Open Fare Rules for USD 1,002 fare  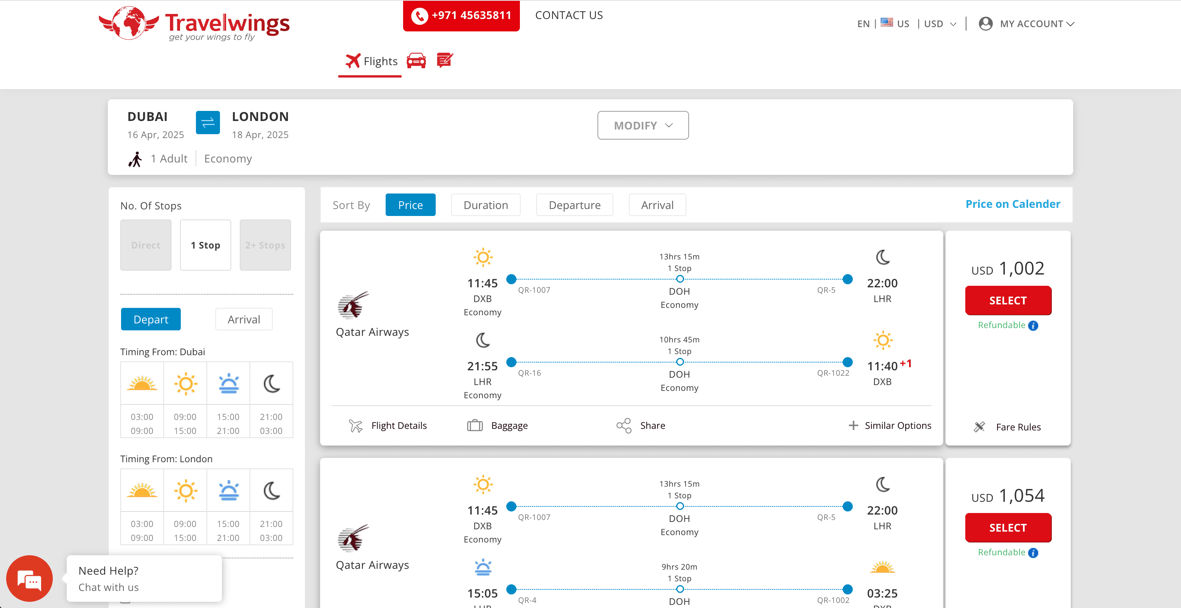pyautogui.click(x=1018, y=427)
